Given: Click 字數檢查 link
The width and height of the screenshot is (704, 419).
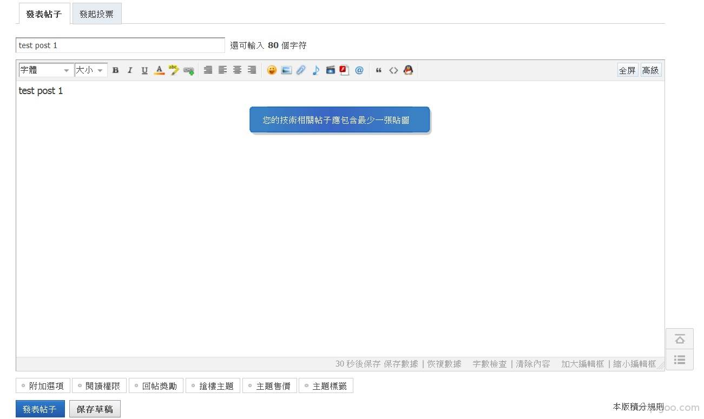Looking at the screenshot, I should (x=490, y=364).
